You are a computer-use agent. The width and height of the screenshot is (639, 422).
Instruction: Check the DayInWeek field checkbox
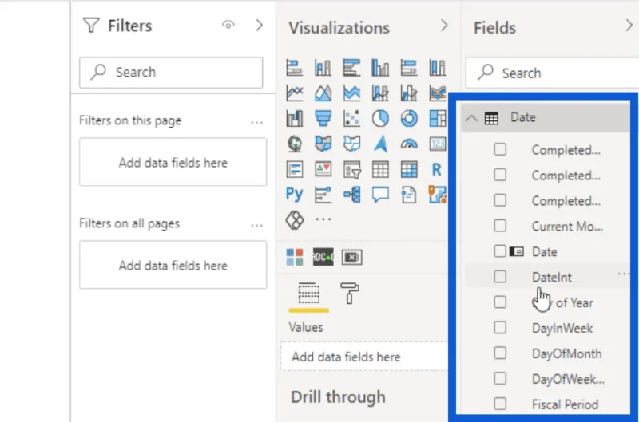tap(500, 328)
